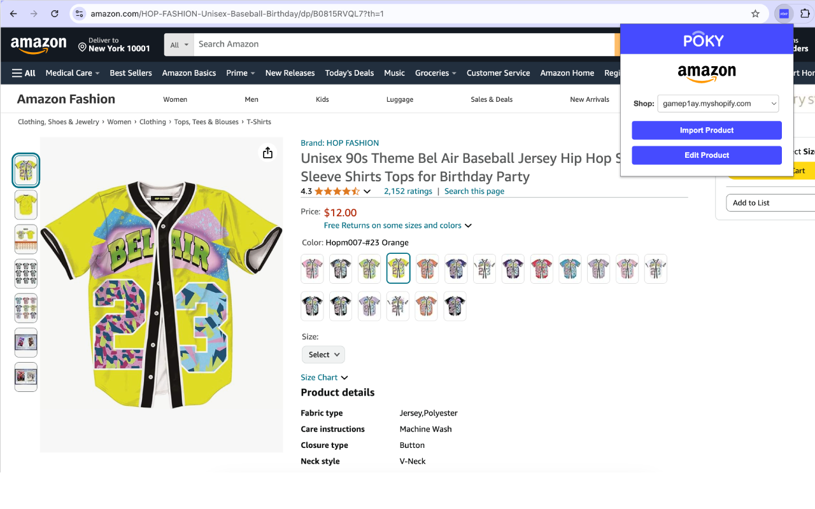Click the Edit Product button
815x509 pixels.
pyautogui.click(x=706, y=155)
